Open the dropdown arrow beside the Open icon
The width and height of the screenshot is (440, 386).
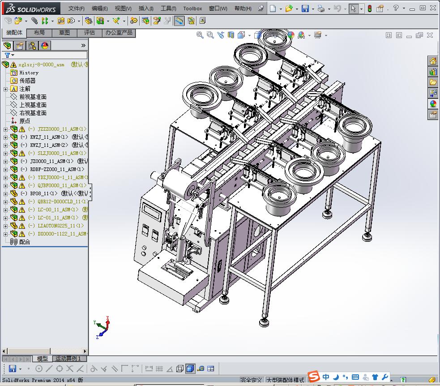(x=296, y=9)
